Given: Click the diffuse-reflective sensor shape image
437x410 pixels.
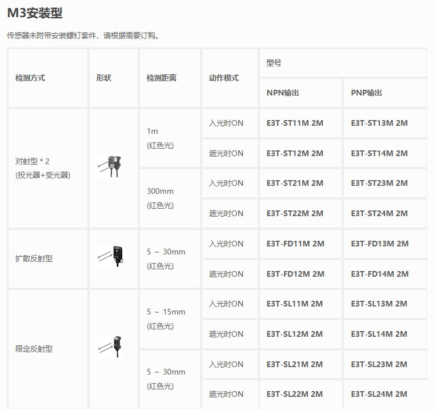Looking at the screenshot, I should [110, 257].
